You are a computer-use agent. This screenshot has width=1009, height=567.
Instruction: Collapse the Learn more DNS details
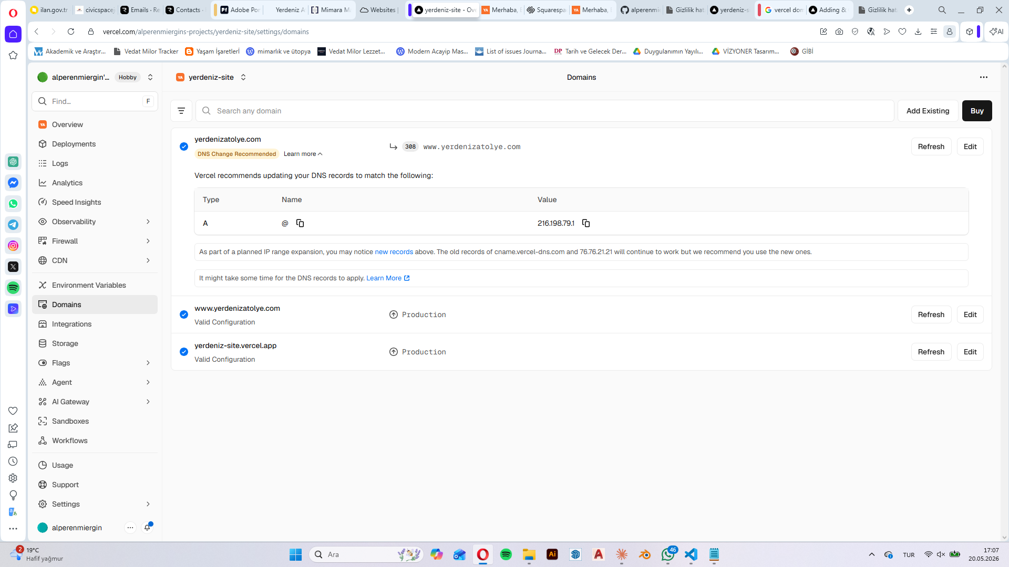coord(303,154)
